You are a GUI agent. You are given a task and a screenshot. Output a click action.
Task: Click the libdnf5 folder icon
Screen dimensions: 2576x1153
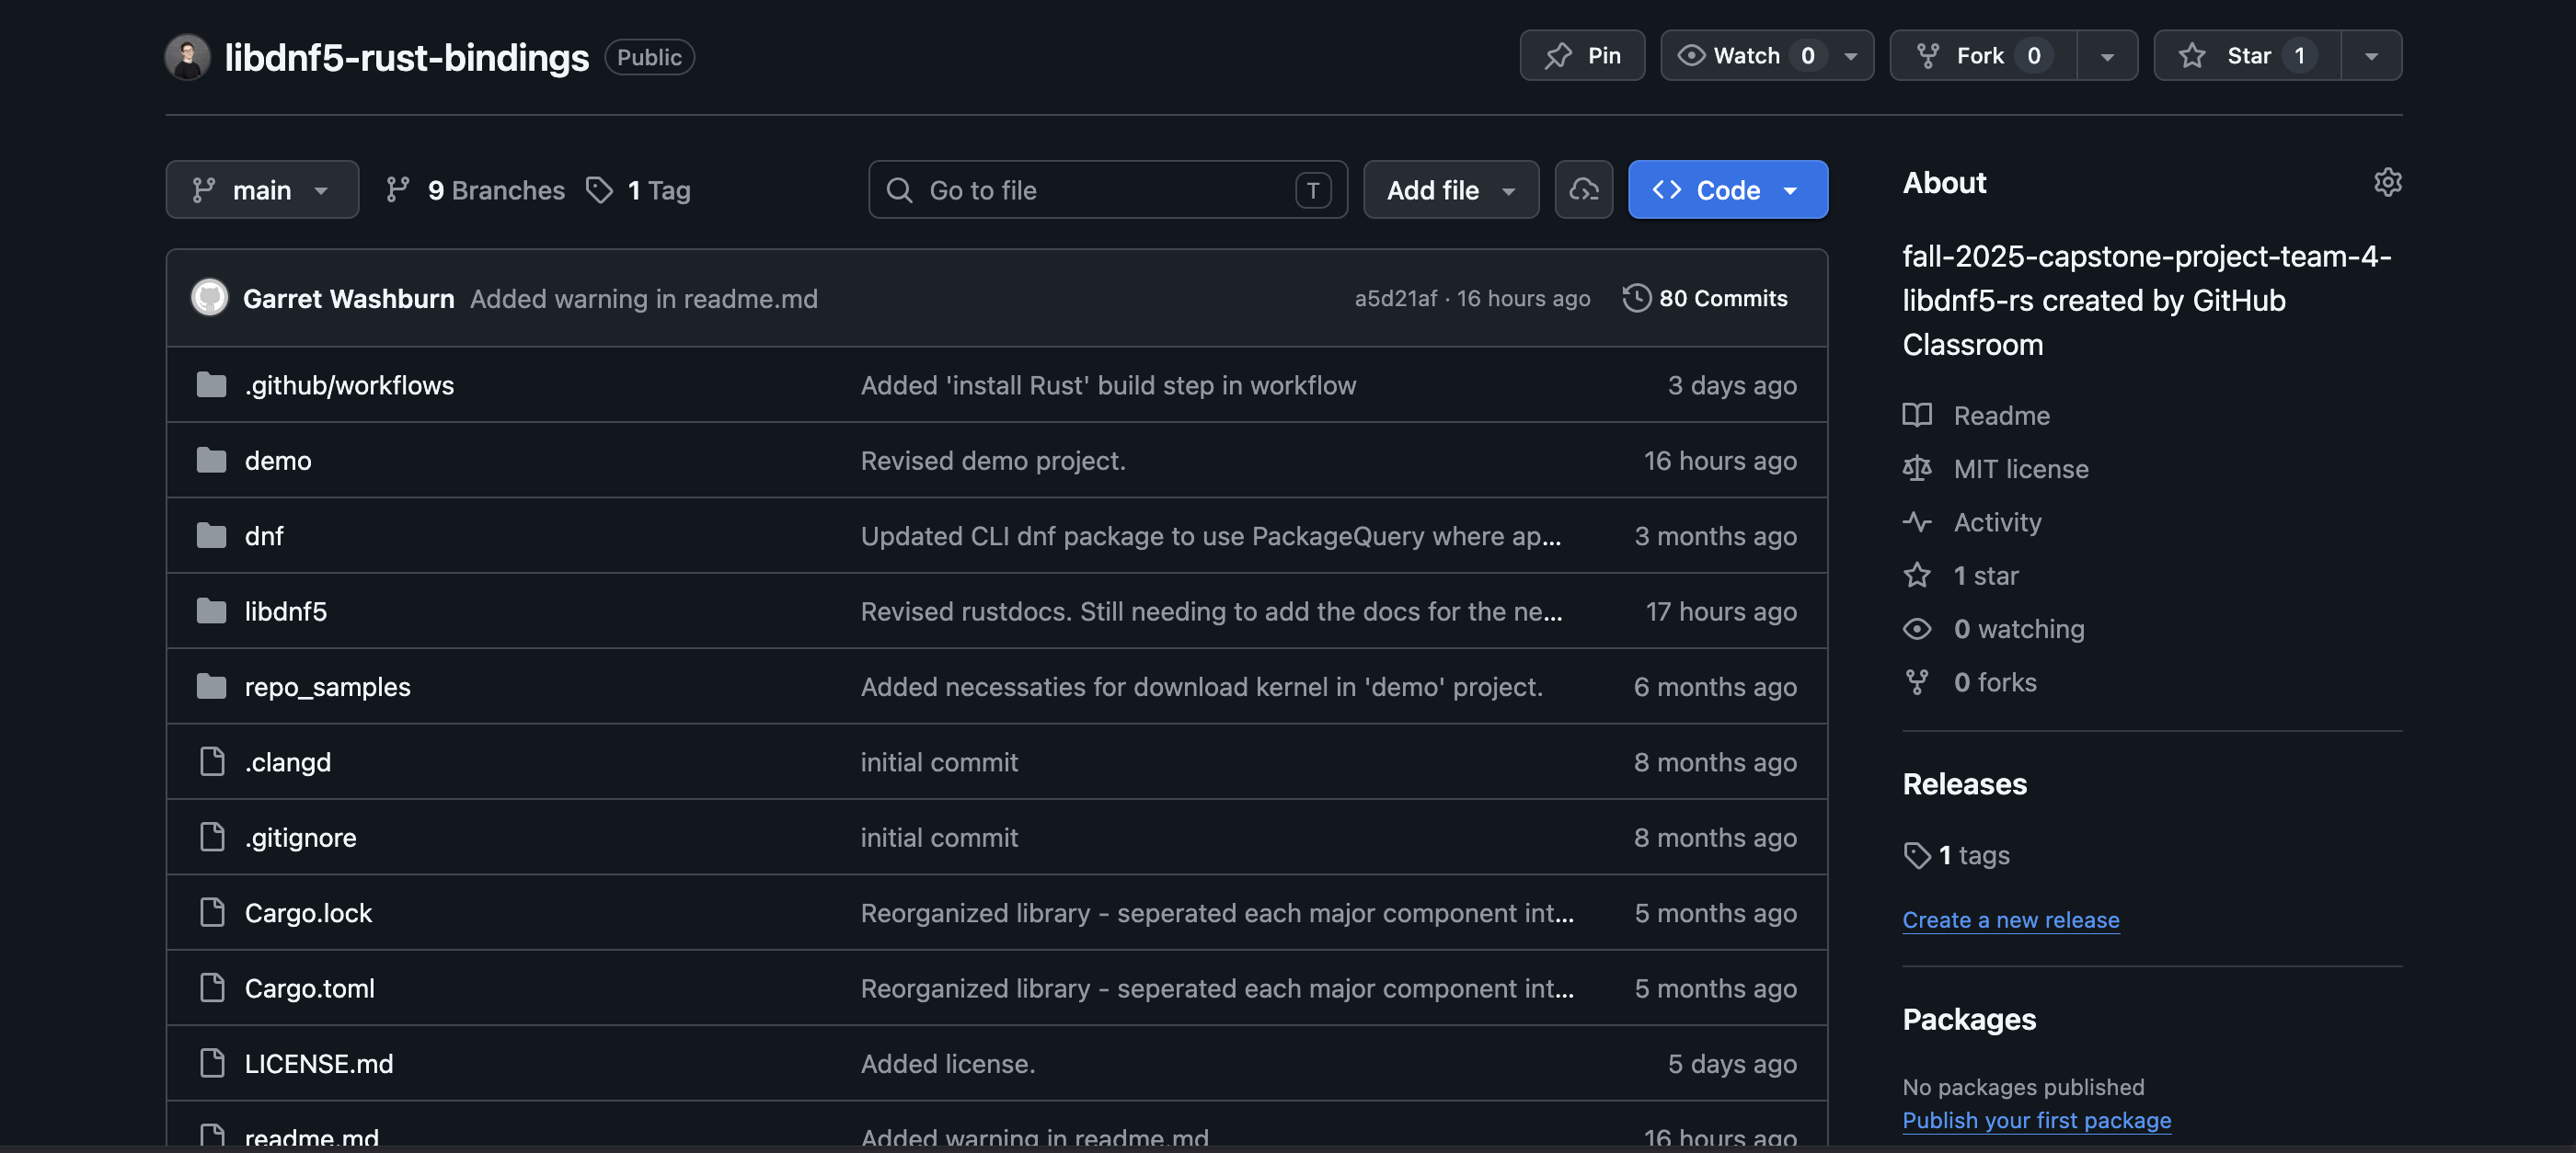click(x=211, y=611)
